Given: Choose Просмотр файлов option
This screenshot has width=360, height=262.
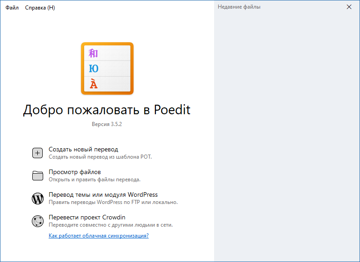Looking at the screenshot, I should tap(75, 172).
